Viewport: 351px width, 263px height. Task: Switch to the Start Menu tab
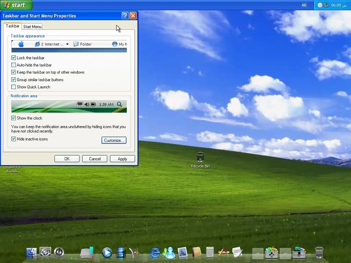tap(32, 27)
